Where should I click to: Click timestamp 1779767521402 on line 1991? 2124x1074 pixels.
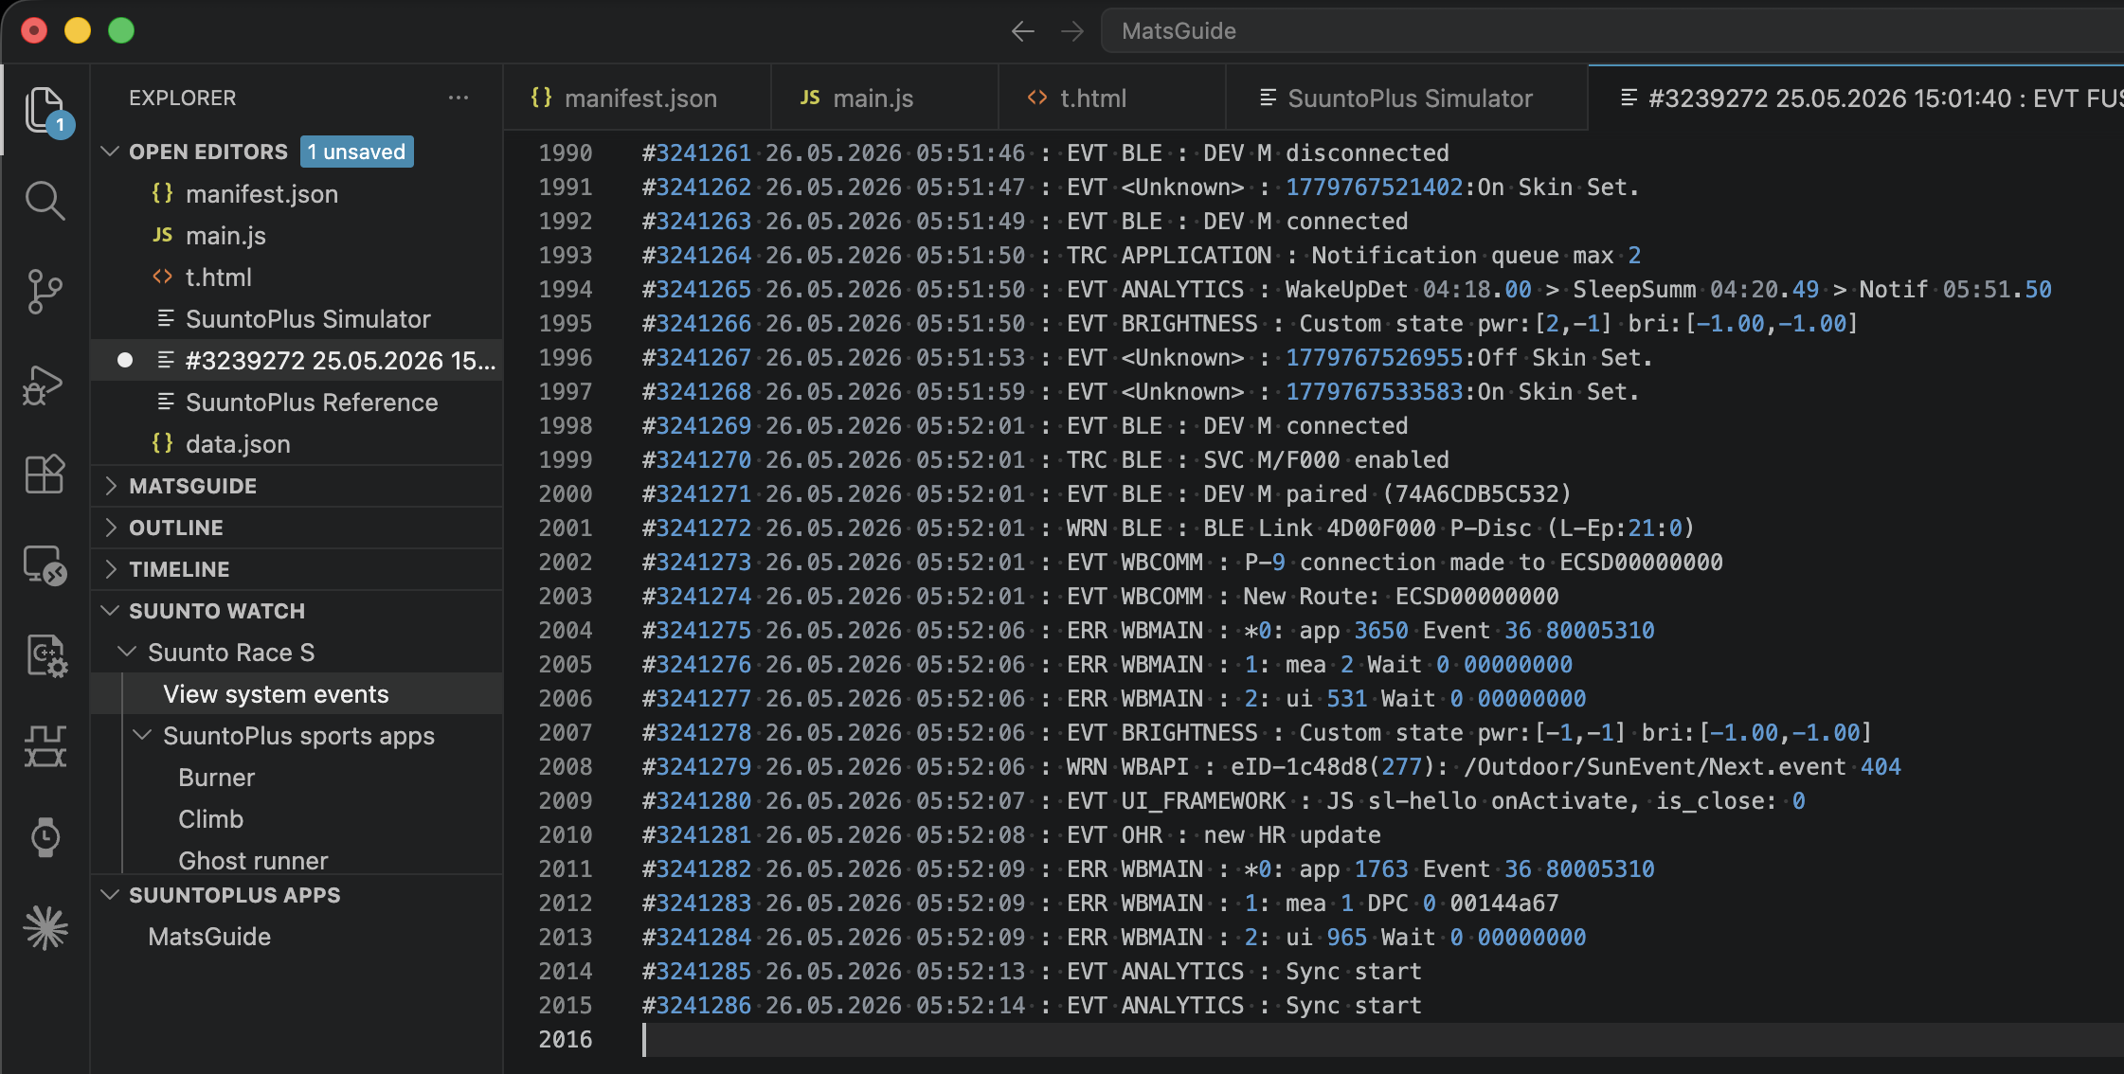(x=1374, y=187)
